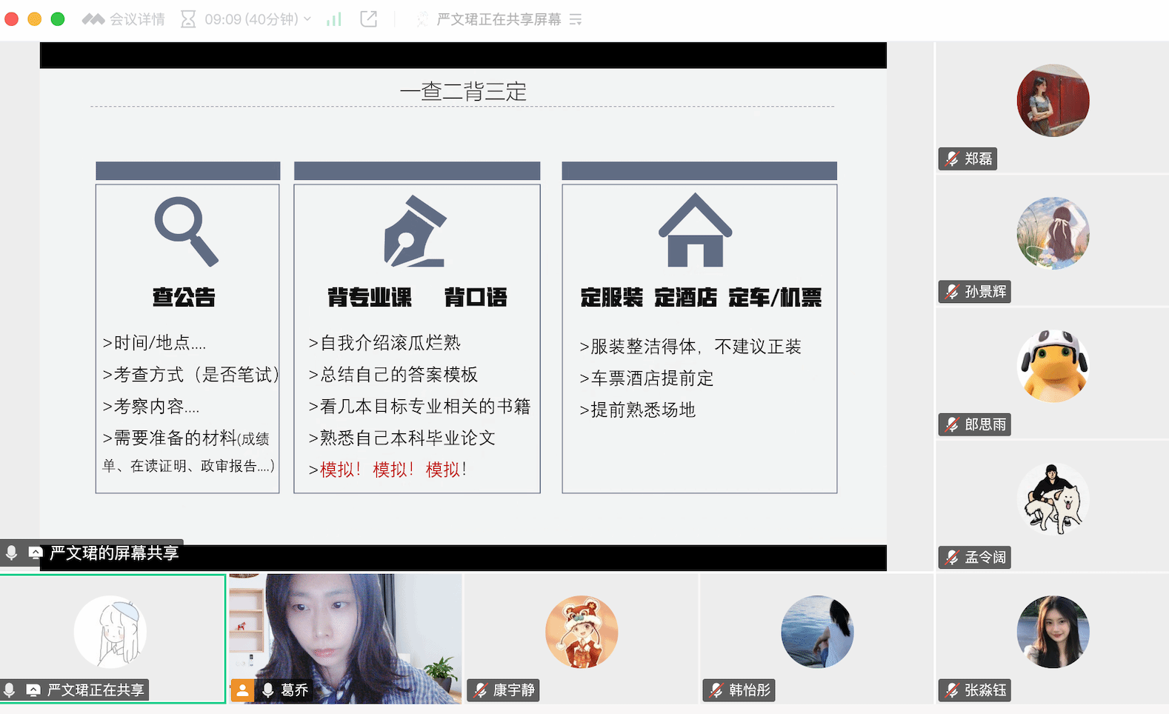The image size is (1169, 714).
Task: Click the pop-out window arrow icon
Action: click(368, 19)
